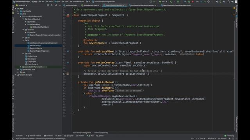Screen dimensions: 250x140
Task: Collapse the java folder
Action: coord(18,14)
